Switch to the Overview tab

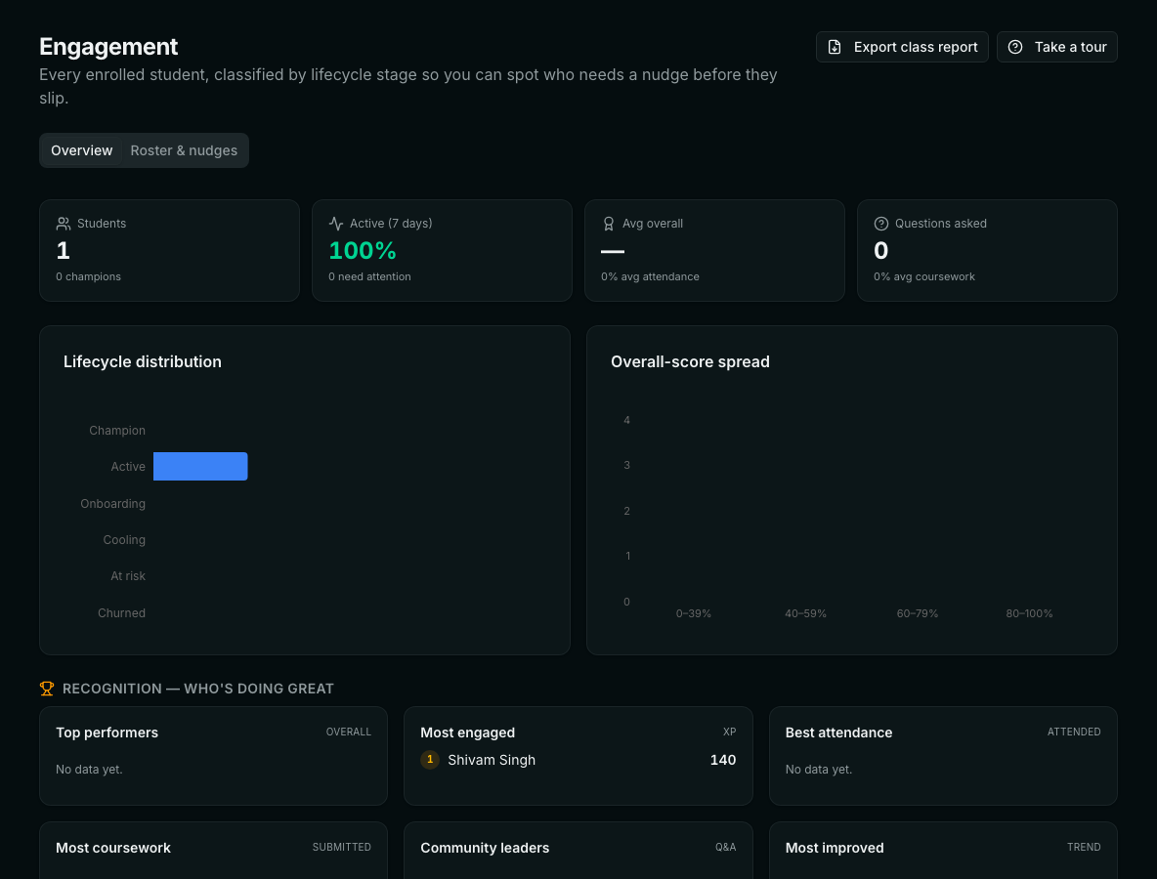[81, 150]
